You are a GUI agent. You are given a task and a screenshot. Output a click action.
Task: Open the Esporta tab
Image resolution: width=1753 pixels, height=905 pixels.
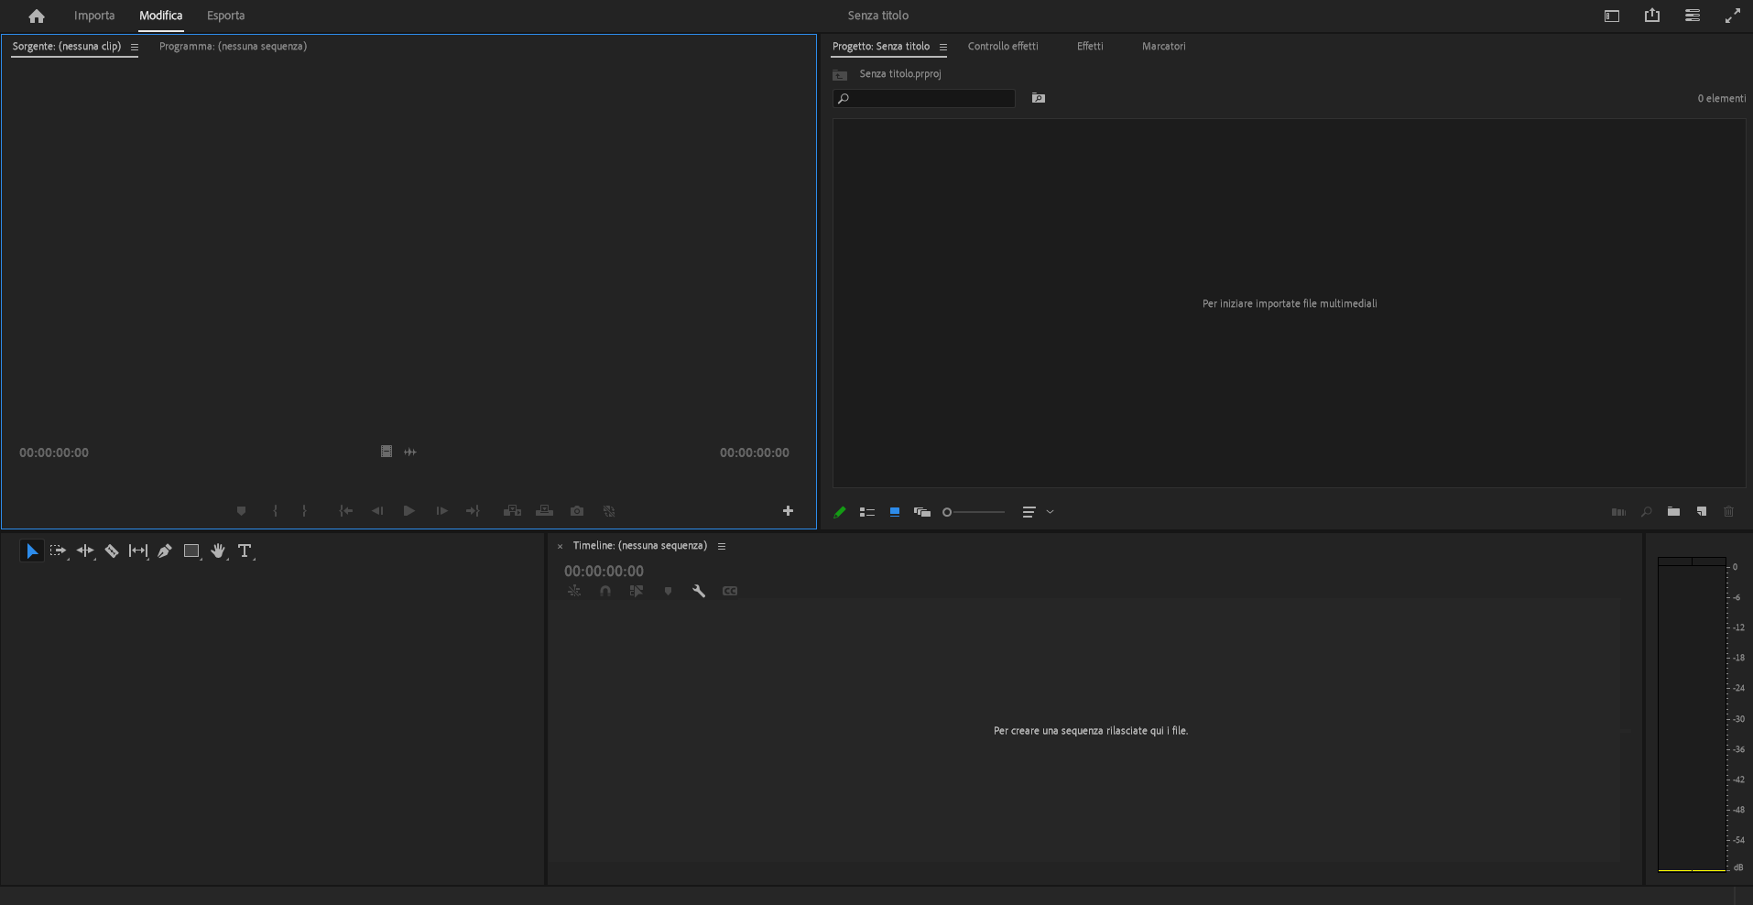click(x=225, y=16)
